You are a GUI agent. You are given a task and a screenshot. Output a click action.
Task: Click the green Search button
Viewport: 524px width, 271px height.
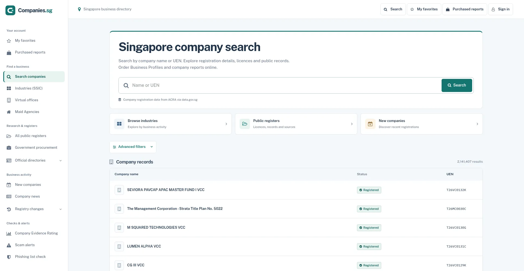coord(457,85)
